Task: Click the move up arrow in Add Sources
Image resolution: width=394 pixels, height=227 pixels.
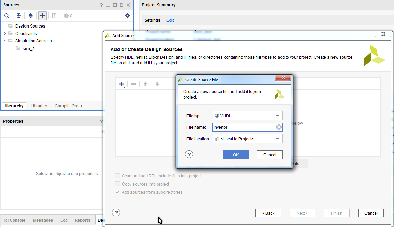Action: [145, 84]
